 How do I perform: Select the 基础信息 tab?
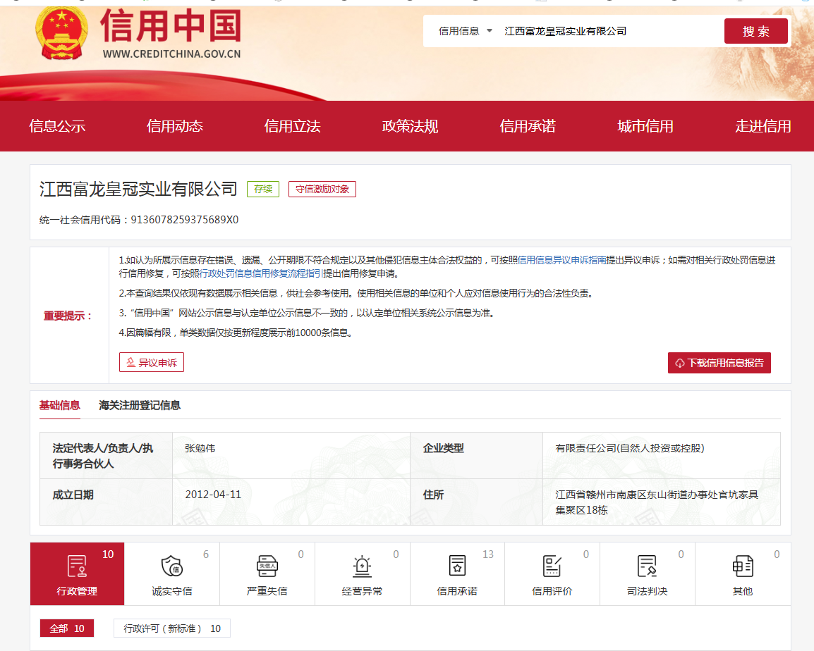pyautogui.click(x=60, y=405)
